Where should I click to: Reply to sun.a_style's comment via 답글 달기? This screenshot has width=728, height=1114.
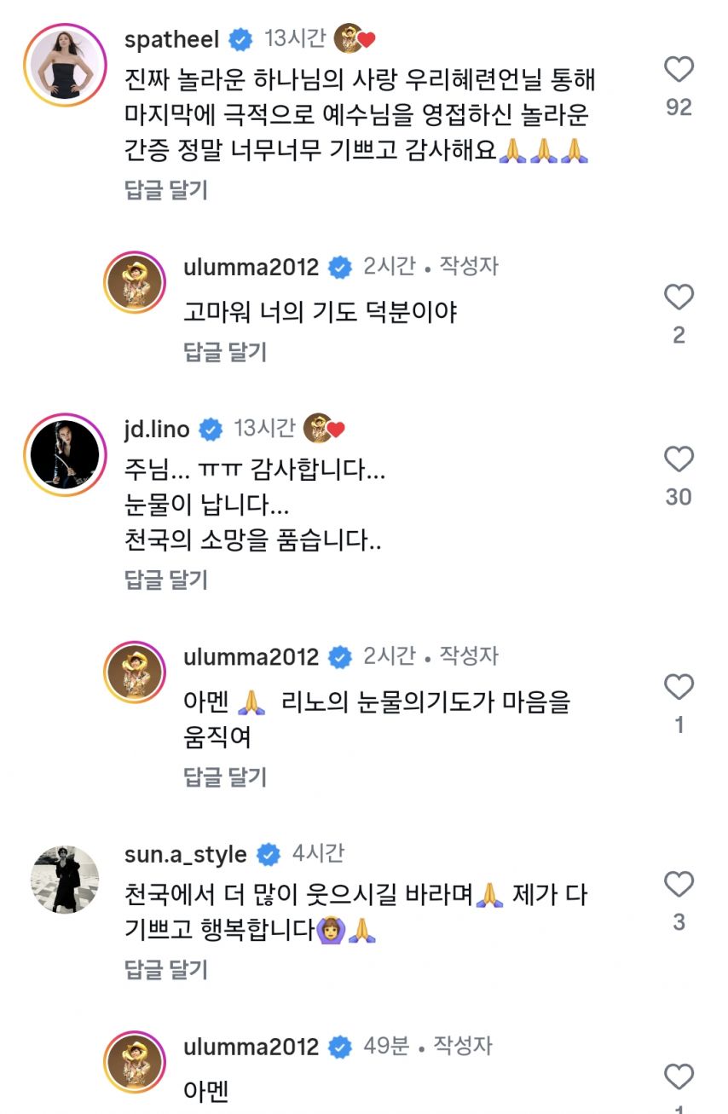tap(166, 969)
